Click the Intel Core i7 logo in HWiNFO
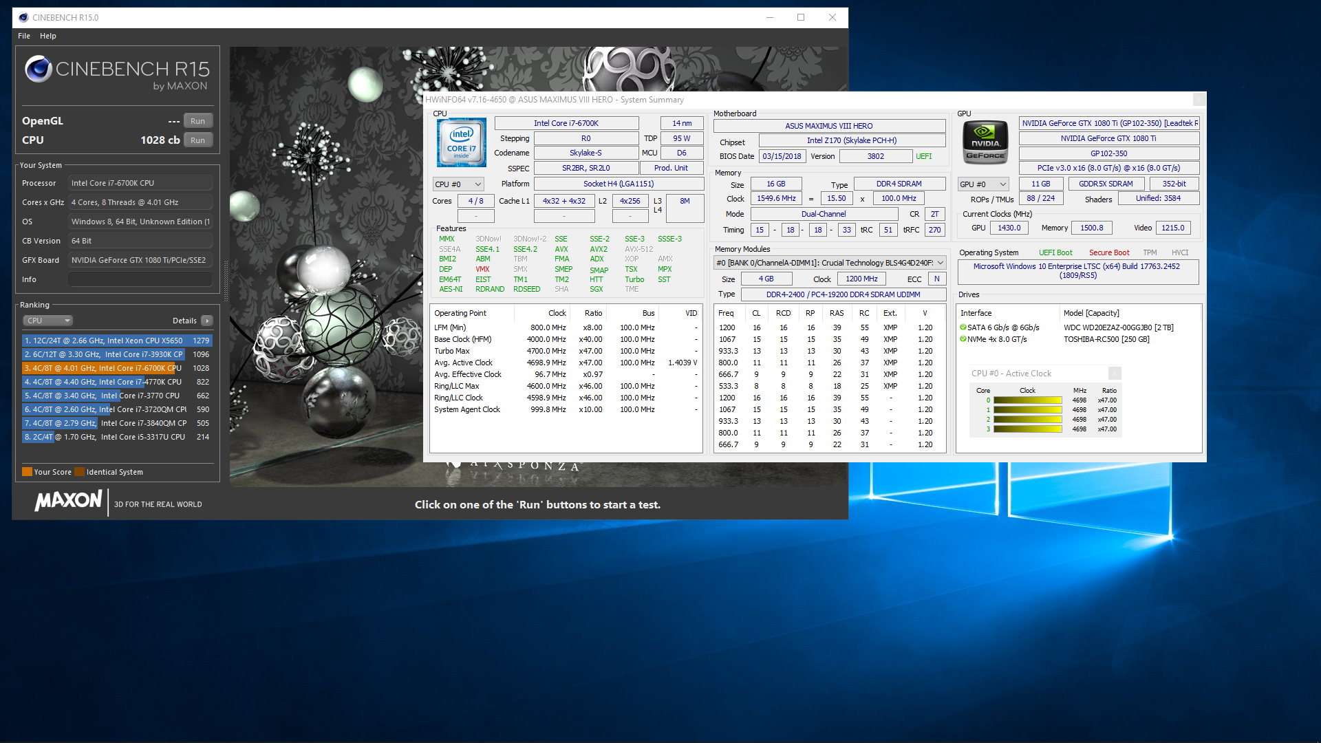Image resolution: width=1321 pixels, height=743 pixels. (462, 142)
